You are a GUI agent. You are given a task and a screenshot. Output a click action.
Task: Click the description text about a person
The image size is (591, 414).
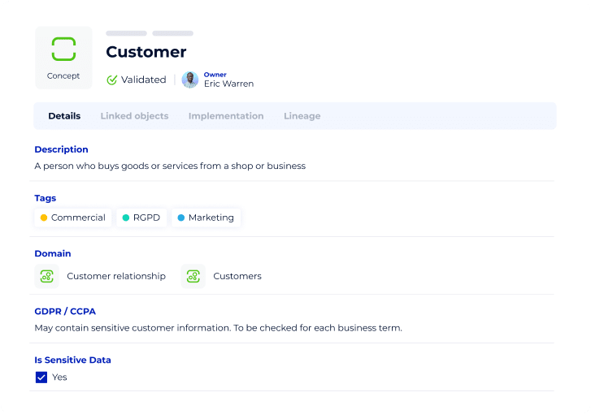pyautogui.click(x=170, y=166)
